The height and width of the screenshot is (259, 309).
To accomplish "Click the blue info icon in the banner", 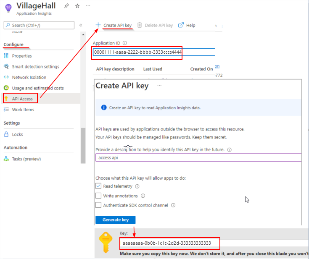I will click(104, 107).
